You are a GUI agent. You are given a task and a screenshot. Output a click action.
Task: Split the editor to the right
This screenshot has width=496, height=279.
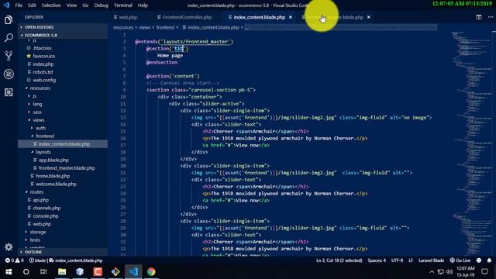point(479,17)
